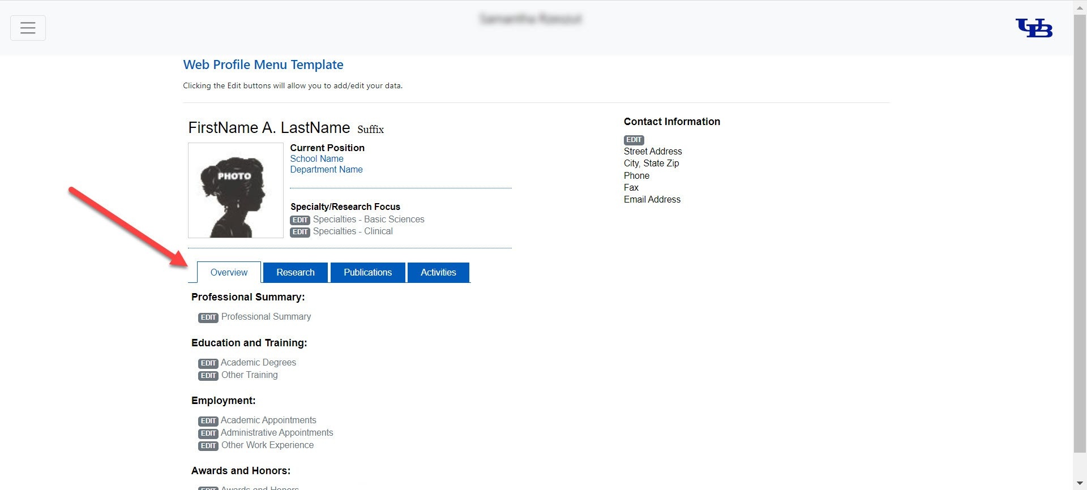This screenshot has height=490, width=1087.
Task: Open the Publications tab
Action: pyautogui.click(x=367, y=272)
